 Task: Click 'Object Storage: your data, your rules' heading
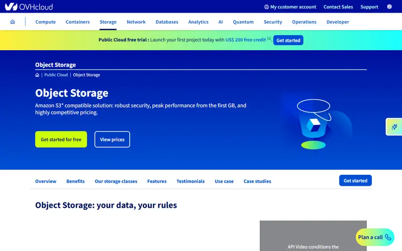(106, 205)
